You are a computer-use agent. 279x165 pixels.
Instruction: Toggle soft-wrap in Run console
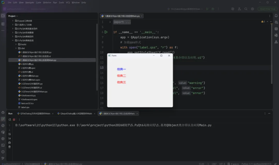click(10, 134)
